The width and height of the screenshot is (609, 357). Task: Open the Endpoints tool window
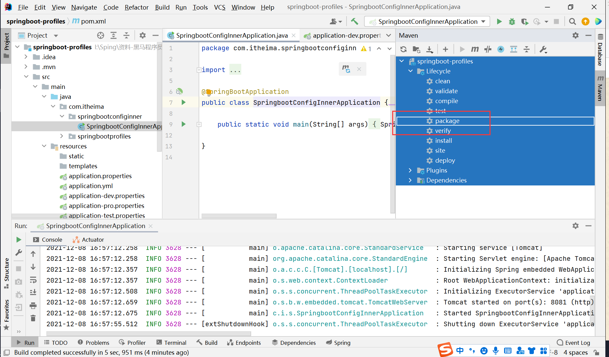[x=244, y=342]
